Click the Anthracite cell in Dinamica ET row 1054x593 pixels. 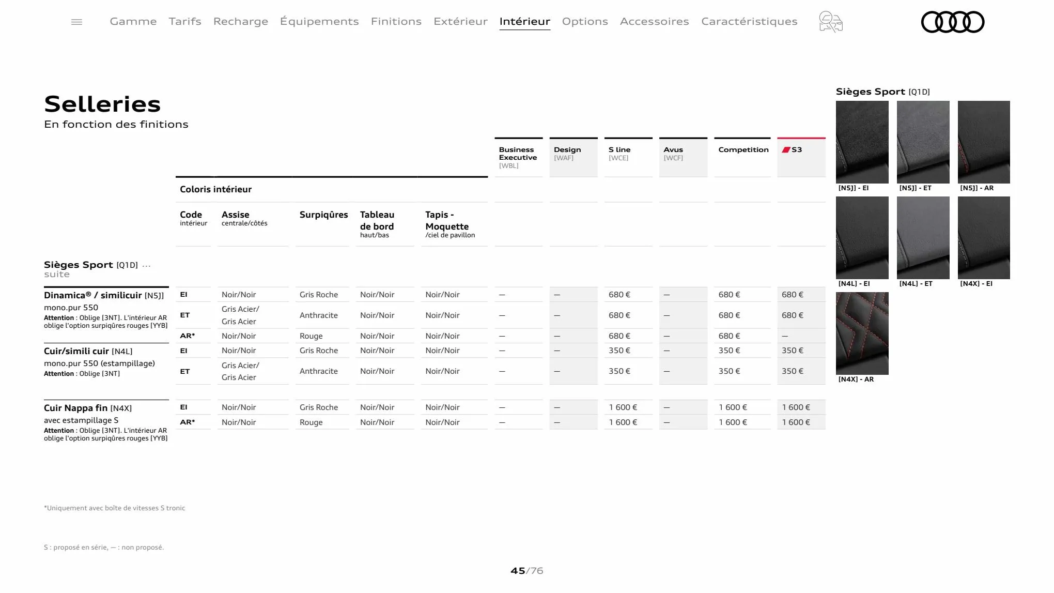319,315
